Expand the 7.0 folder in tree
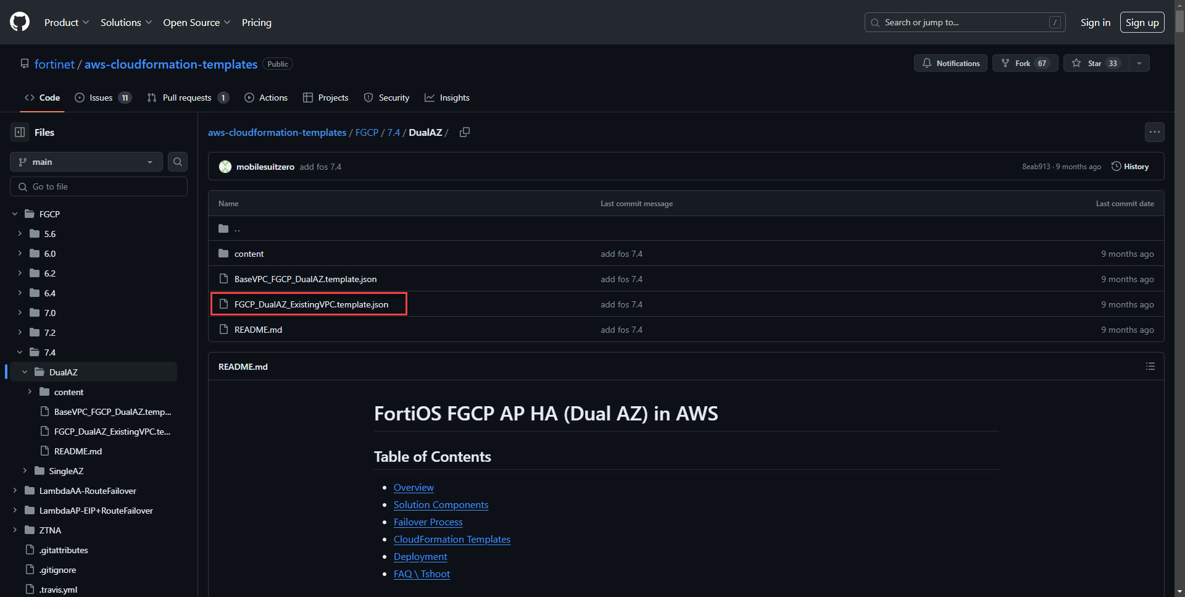This screenshot has height=597, width=1185. click(x=20, y=313)
